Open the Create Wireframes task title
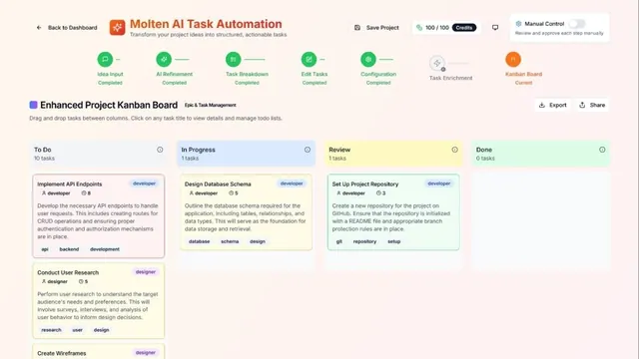 62,353
